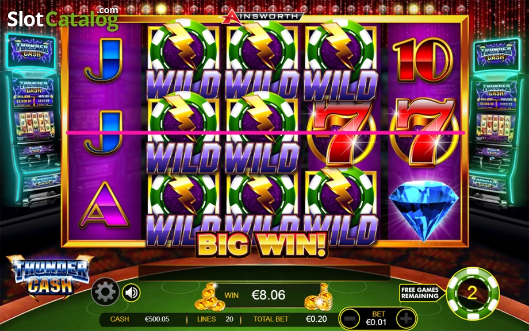Click the CASH balance field
Viewport: 529px width, 331px height.
point(140,319)
